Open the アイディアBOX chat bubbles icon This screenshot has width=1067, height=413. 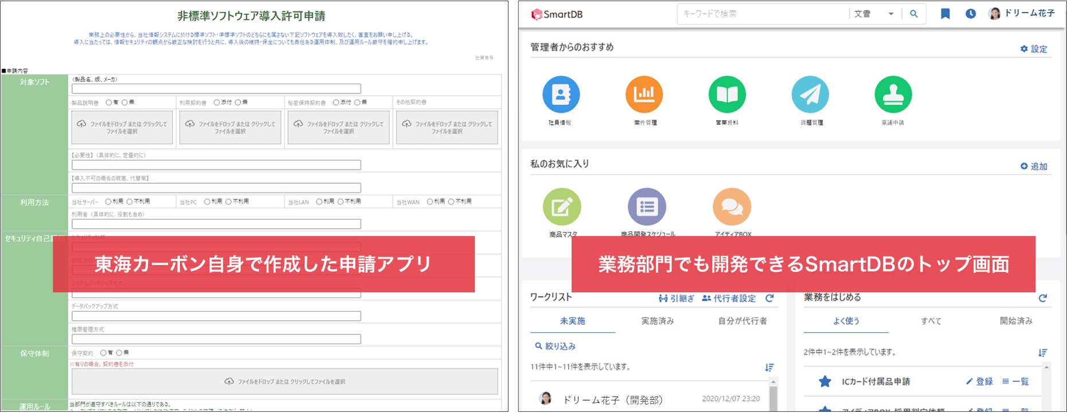(732, 207)
